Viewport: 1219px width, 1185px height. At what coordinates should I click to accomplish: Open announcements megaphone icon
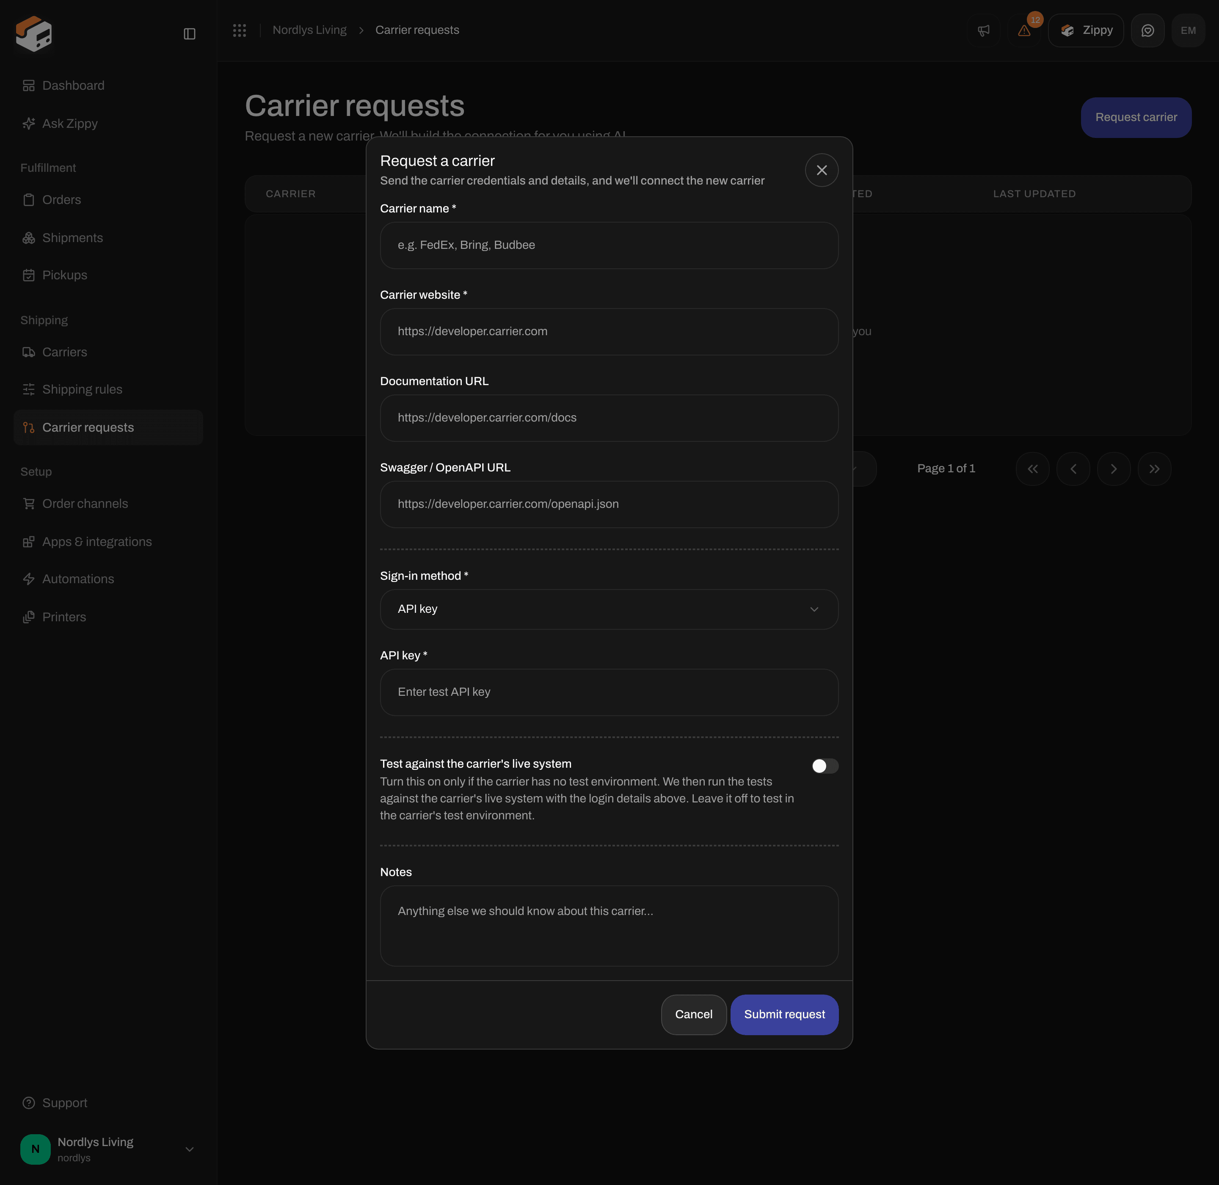(x=983, y=30)
